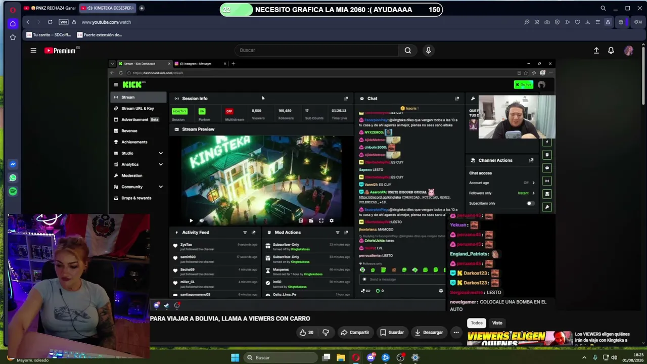Screen dimensions: 647x364
Task: Open the taskbar clock showing 18:23
Action: pyautogui.click(x=634, y=357)
